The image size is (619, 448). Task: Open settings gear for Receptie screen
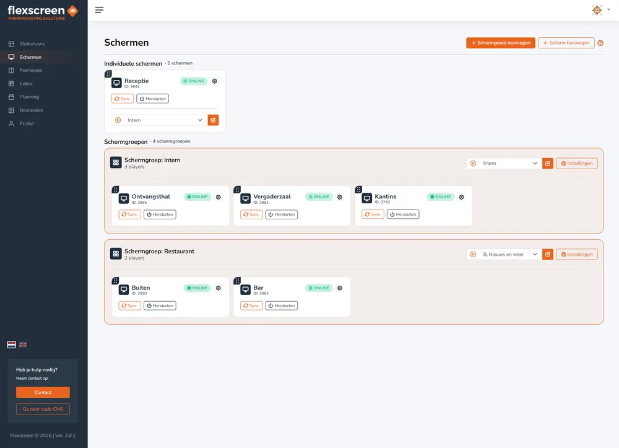[214, 81]
